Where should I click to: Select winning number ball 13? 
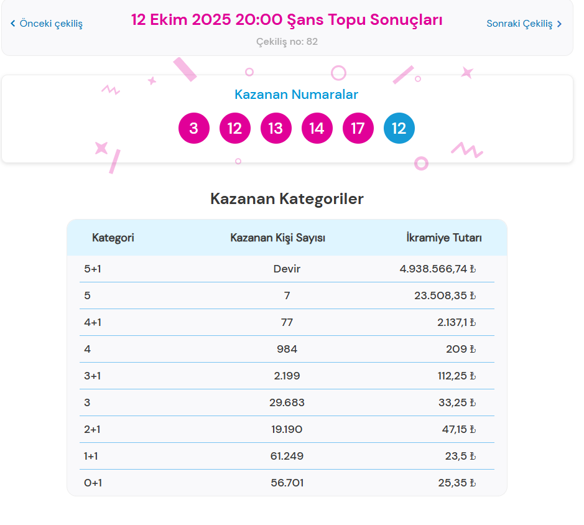click(276, 128)
